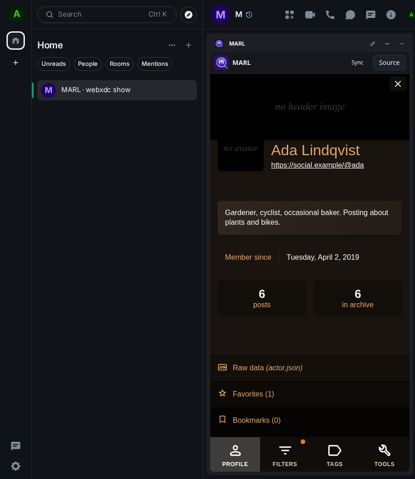Image resolution: width=415 pixels, height=479 pixels.
Task: Switch to the TOOLS tab
Action: pyautogui.click(x=385, y=454)
